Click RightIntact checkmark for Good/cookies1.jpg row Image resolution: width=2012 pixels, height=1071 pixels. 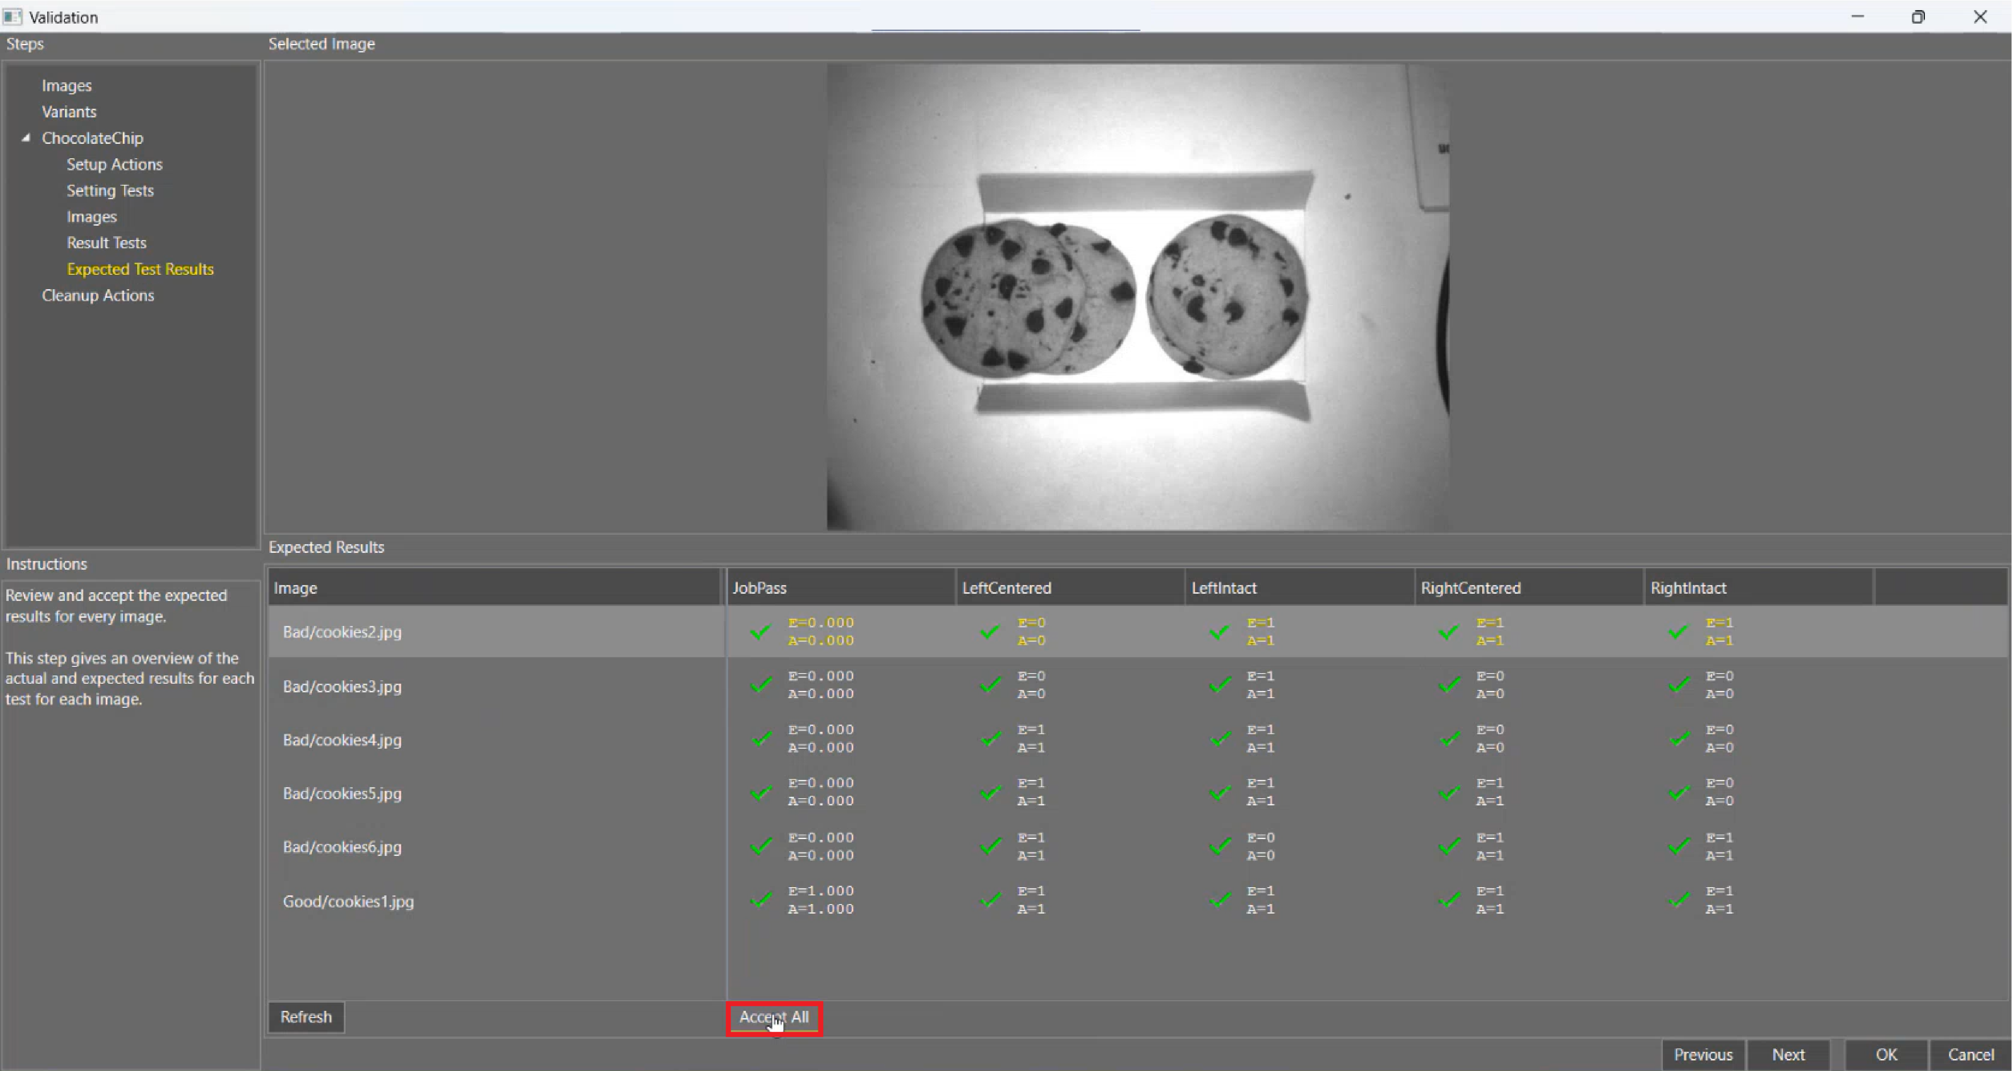(1679, 900)
